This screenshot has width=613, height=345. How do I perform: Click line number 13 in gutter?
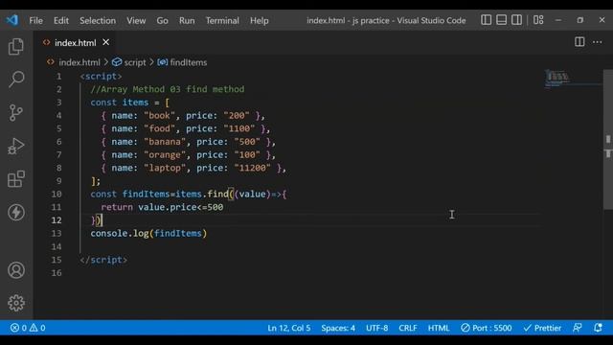click(57, 233)
